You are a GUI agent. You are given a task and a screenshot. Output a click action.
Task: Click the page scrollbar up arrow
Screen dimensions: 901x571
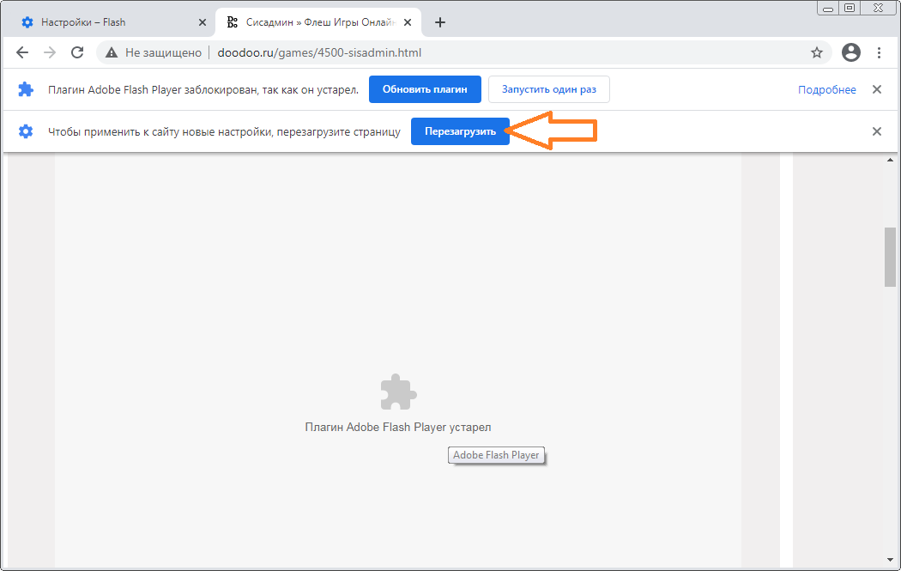(890, 160)
